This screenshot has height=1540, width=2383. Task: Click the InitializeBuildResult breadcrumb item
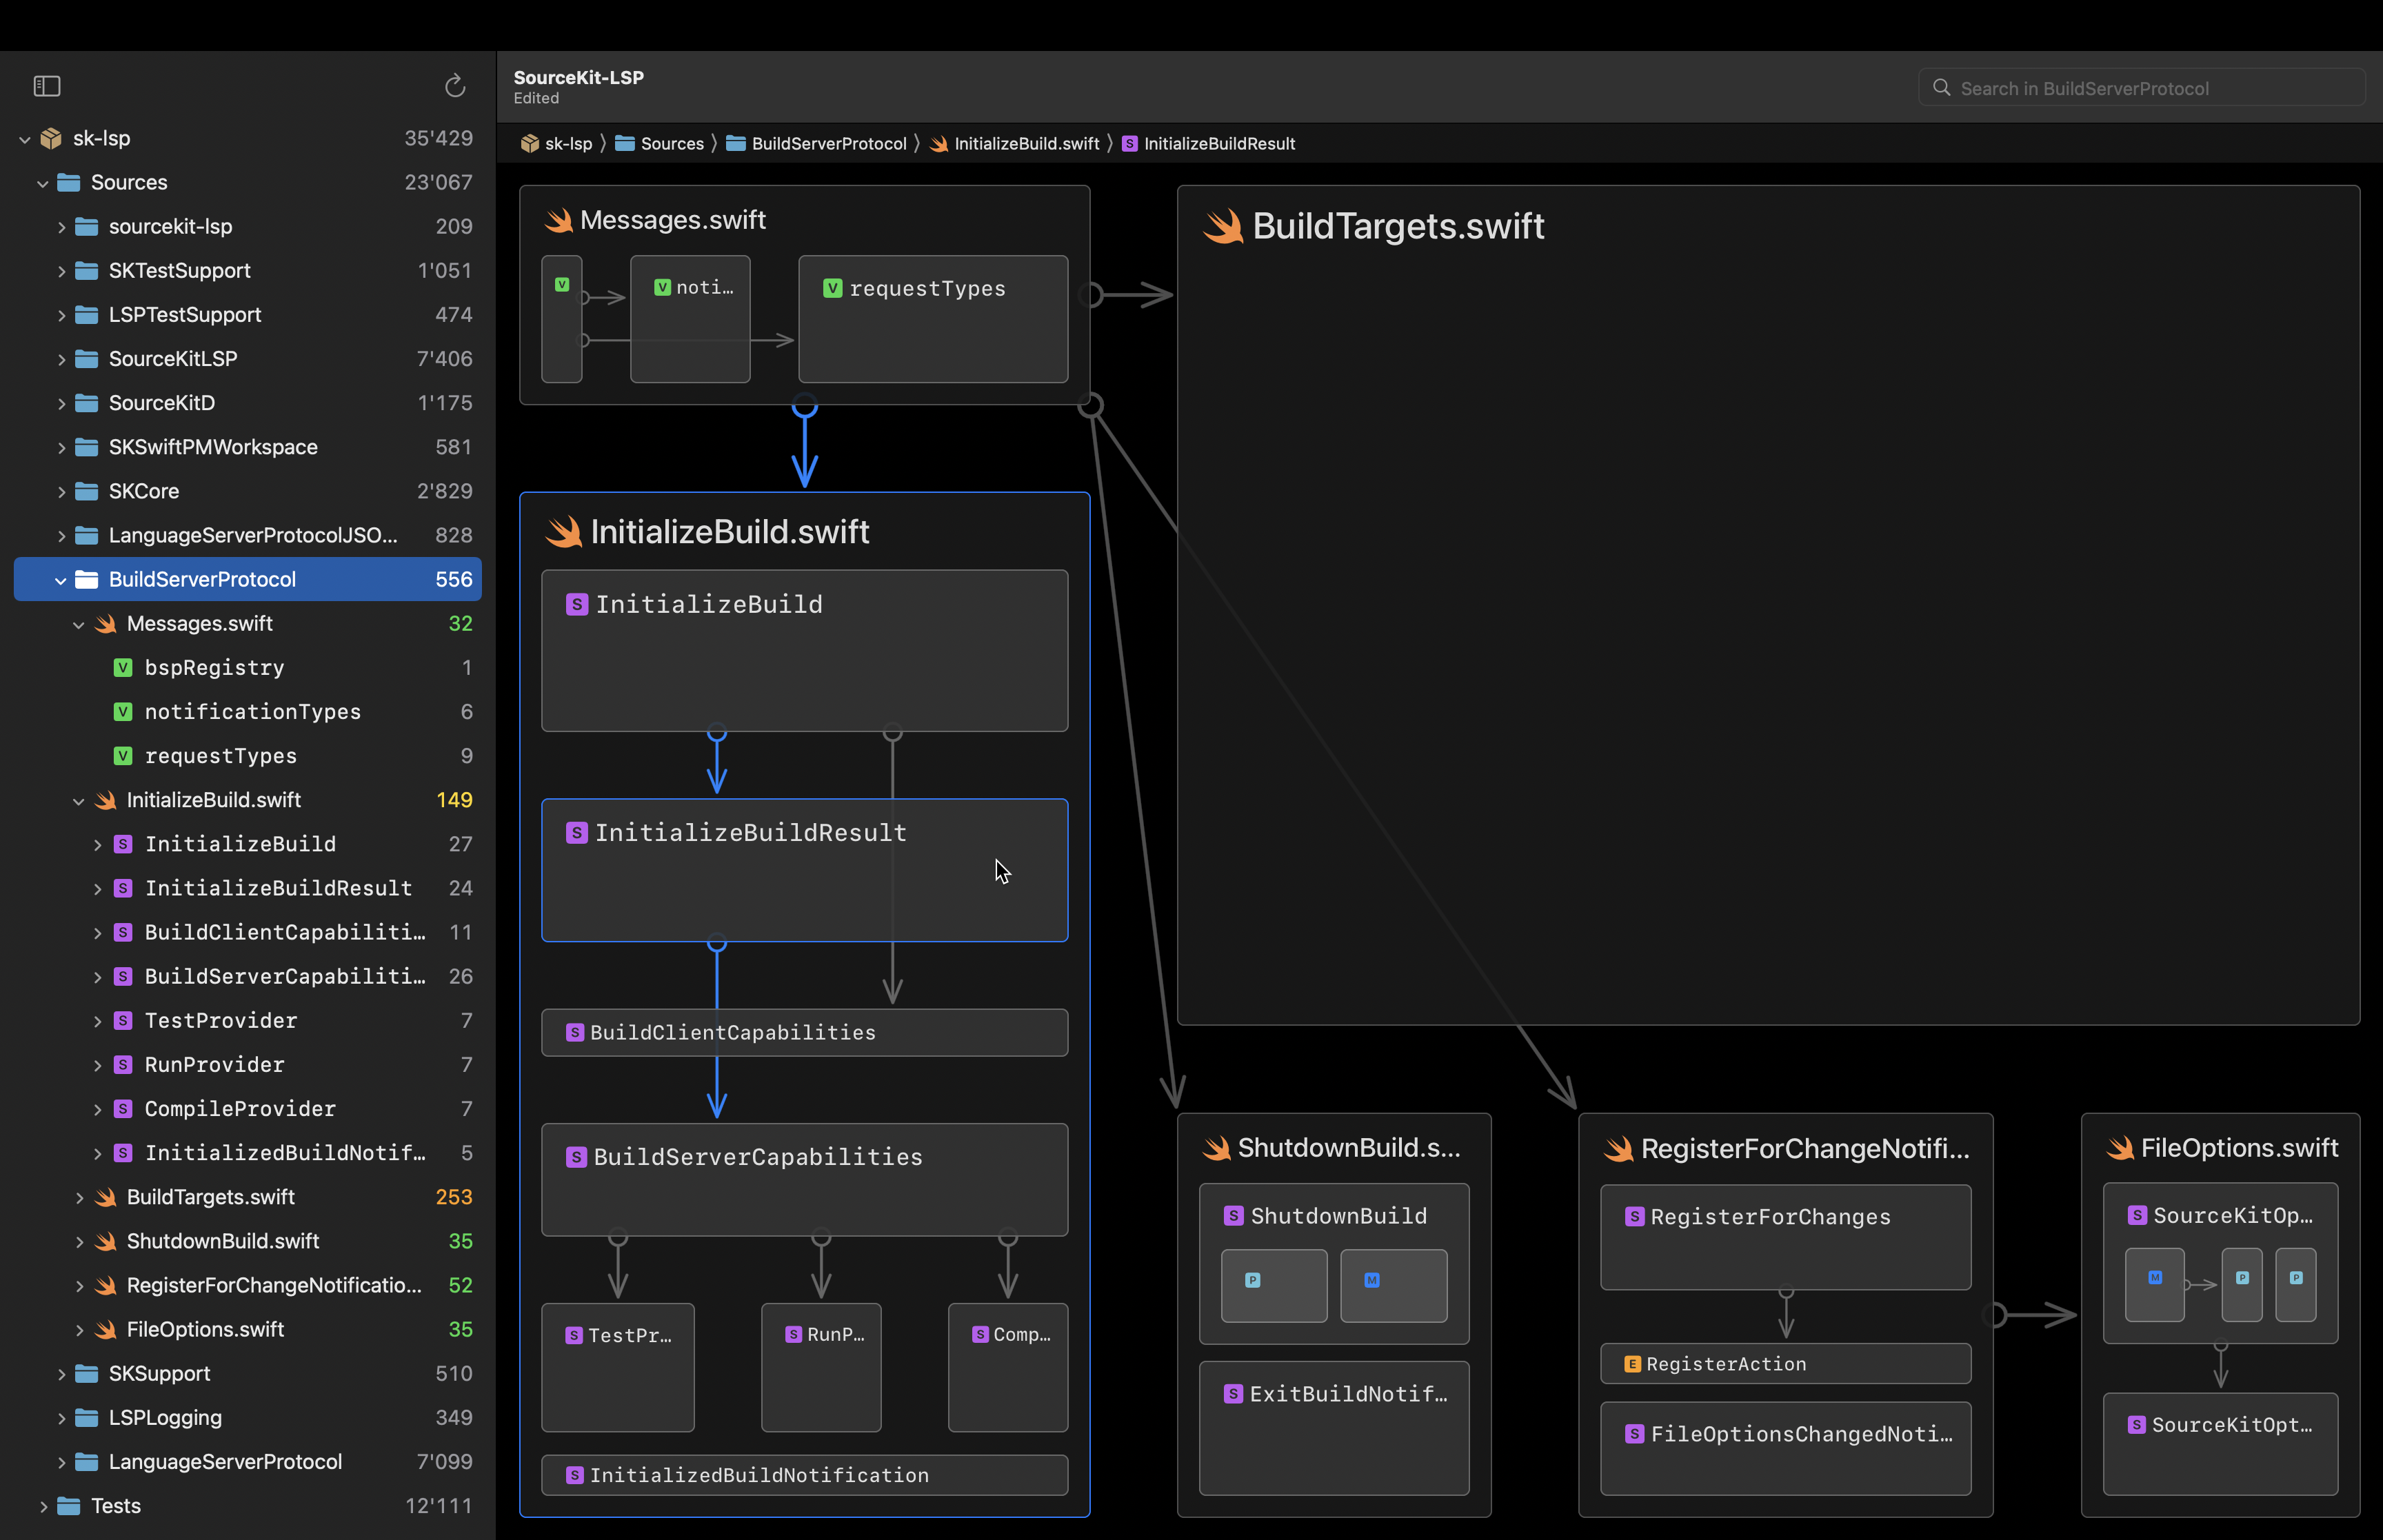[1208, 144]
